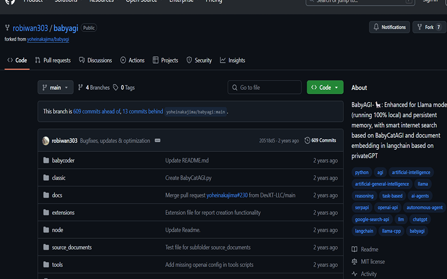Image resolution: width=447 pixels, height=279 pixels.
Task: Open the node folder icon
Action: tap(46, 230)
